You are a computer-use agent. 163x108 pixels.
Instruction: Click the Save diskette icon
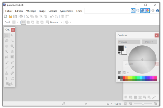(15, 16)
